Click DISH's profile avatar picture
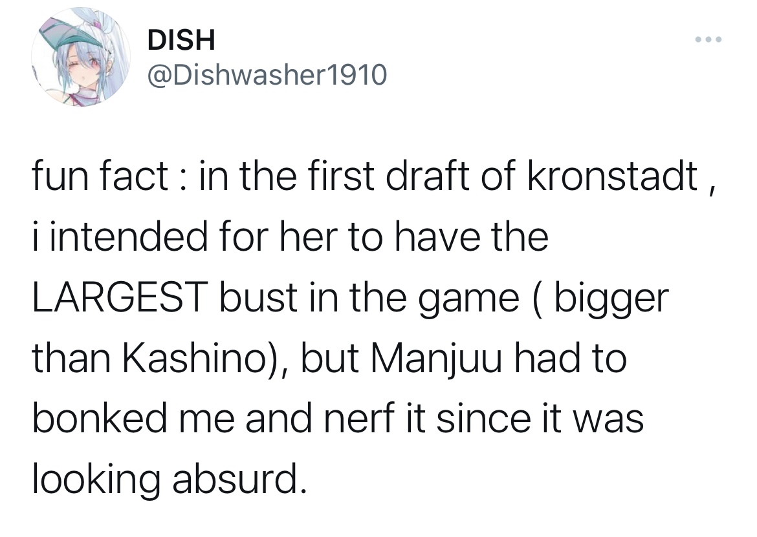The height and width of the screenshot is (537, 757). pyautogui.click(x=81, y=57)
